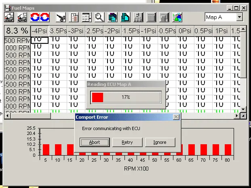Click the Retry button
This screenshot has height=188, width=251.
pyautogui.click(x=127, y=142)
